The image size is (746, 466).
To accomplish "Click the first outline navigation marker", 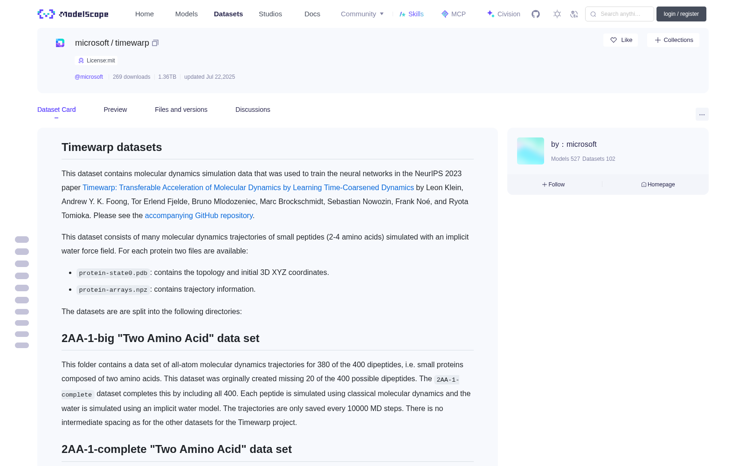I will [22, 240].
